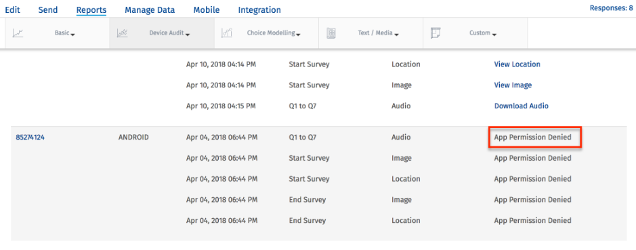The width and height of the screenshot is (636, 250).
Task: Click App Permission Denied for Q1 to Q7 Audio
Action: [532, 137]
